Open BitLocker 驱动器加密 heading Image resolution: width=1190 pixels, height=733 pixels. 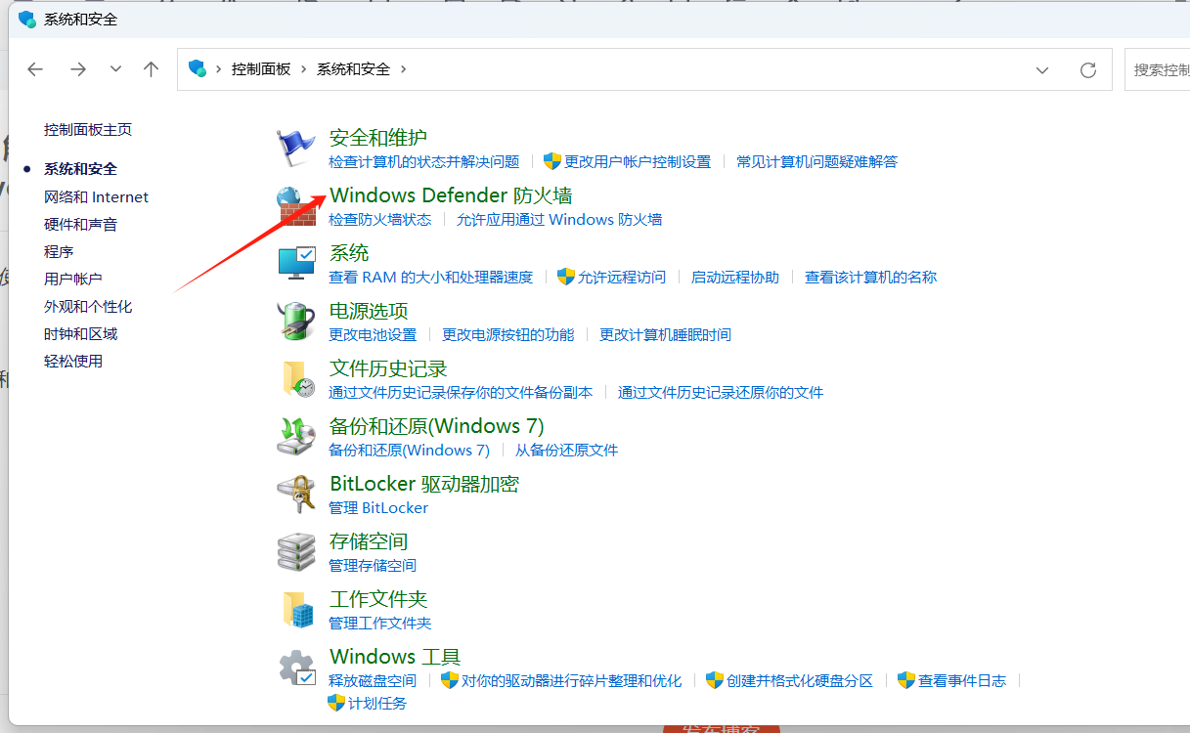point(424,484)
